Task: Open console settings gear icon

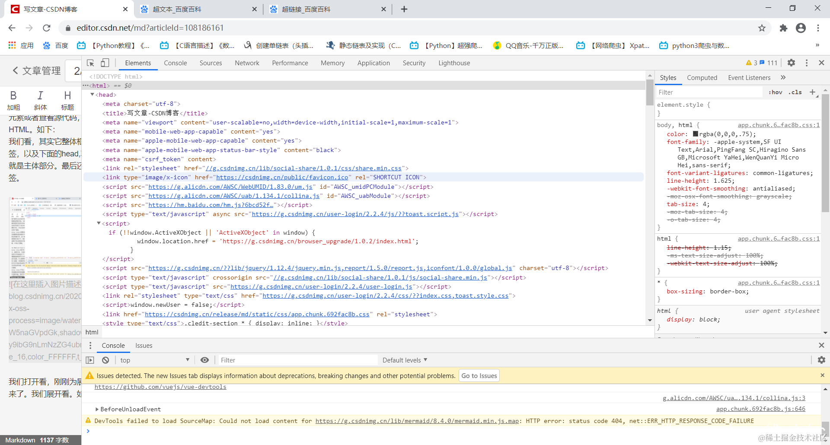Action: 821,360
